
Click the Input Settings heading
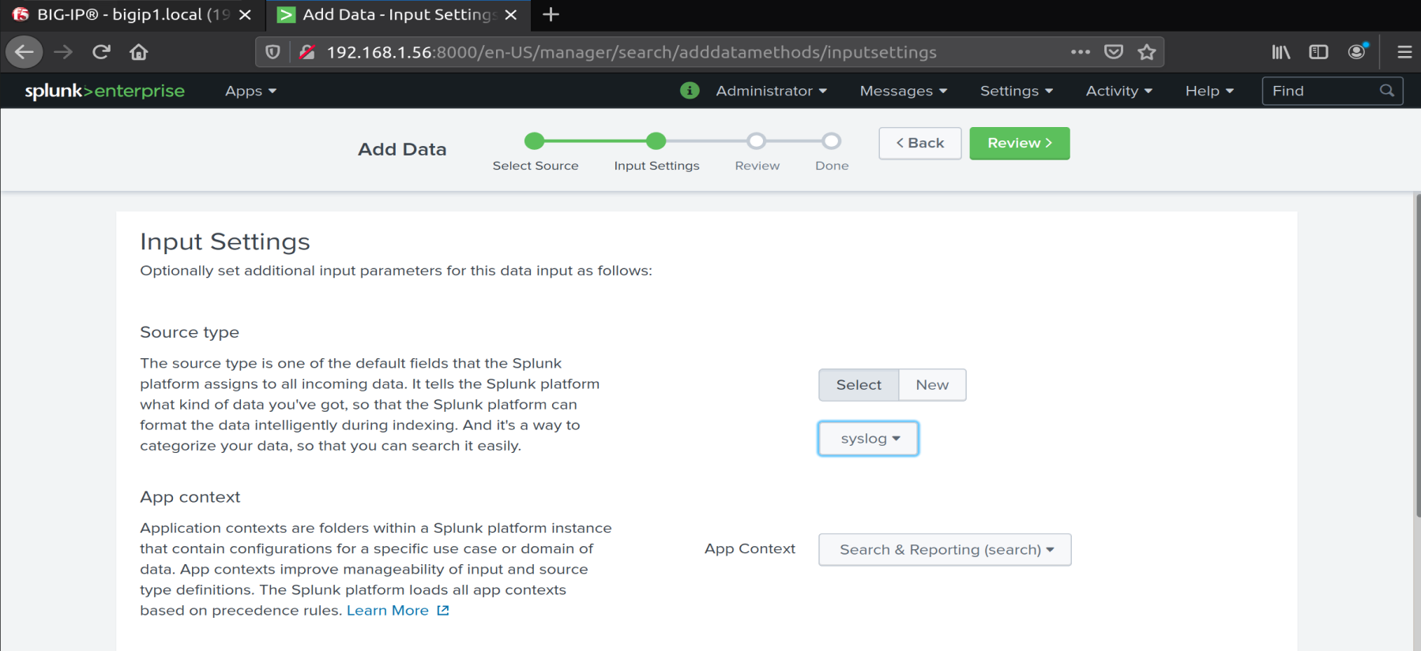(x=225, y=241)
